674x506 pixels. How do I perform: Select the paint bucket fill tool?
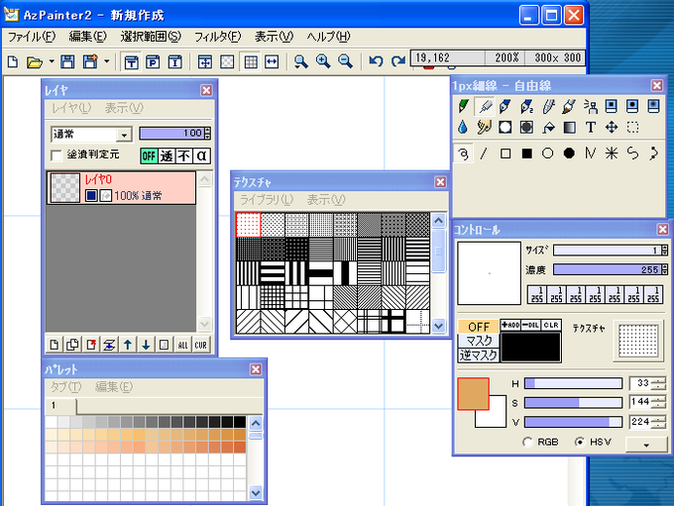pos(548,127)
